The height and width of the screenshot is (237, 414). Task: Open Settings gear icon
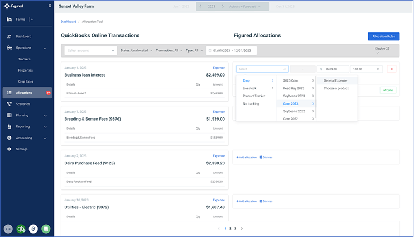(9, 149)
